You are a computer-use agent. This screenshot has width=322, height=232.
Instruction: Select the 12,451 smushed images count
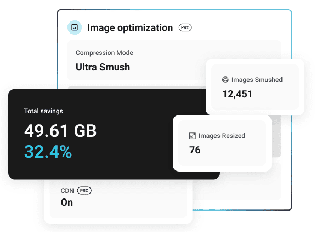pos(237,94)
